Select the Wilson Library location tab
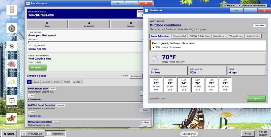The height and width of the screenshot is (137, 271). (x=236, y=36)
